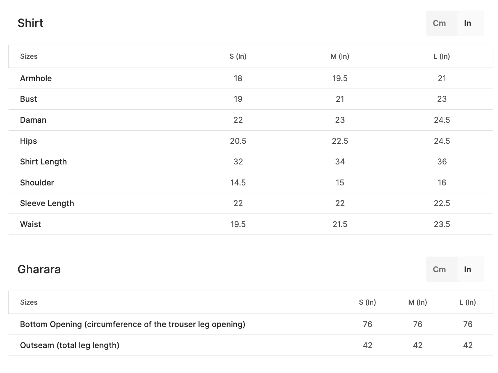
Task: Select the Bust row label
Action: click(x=28, y=99)
